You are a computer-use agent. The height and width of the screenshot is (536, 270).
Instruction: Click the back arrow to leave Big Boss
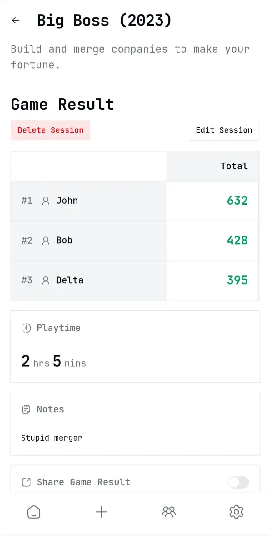tap(16, 20)
